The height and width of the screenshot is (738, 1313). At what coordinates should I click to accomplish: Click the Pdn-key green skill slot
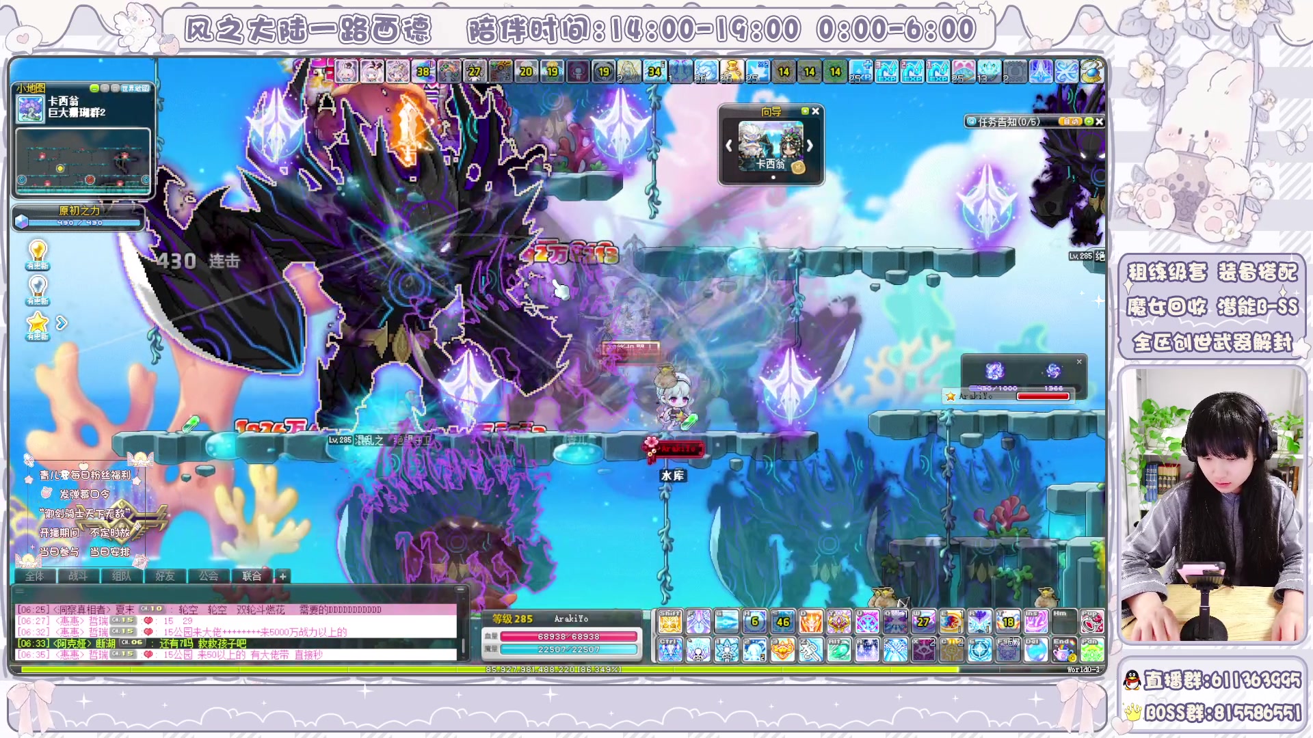point(1092,650)
